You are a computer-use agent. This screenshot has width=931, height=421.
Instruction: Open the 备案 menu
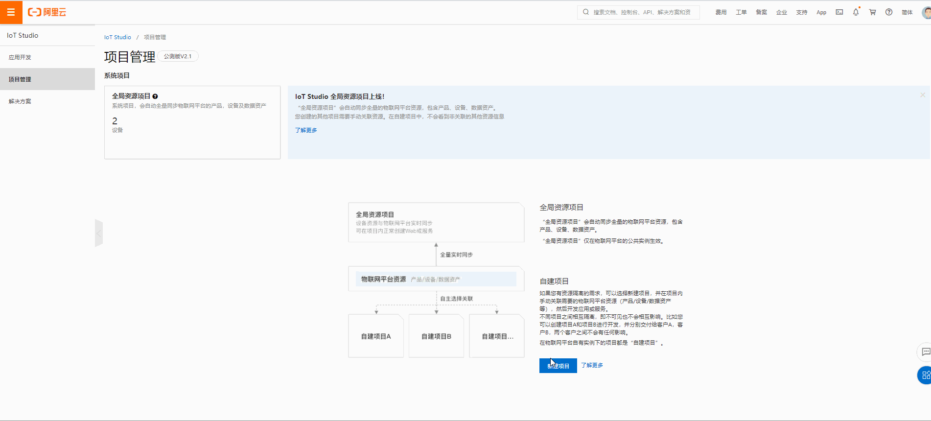(x=761, y=12)
